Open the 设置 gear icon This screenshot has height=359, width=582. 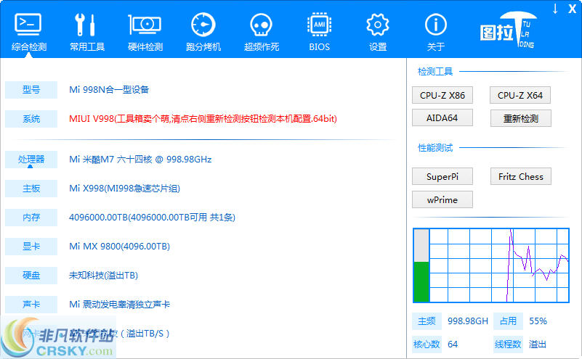378,25
